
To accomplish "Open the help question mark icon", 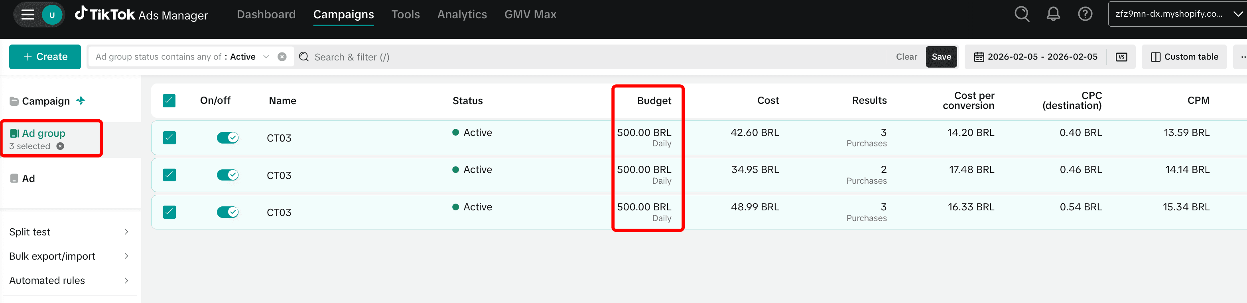I will coord(1085,14).
